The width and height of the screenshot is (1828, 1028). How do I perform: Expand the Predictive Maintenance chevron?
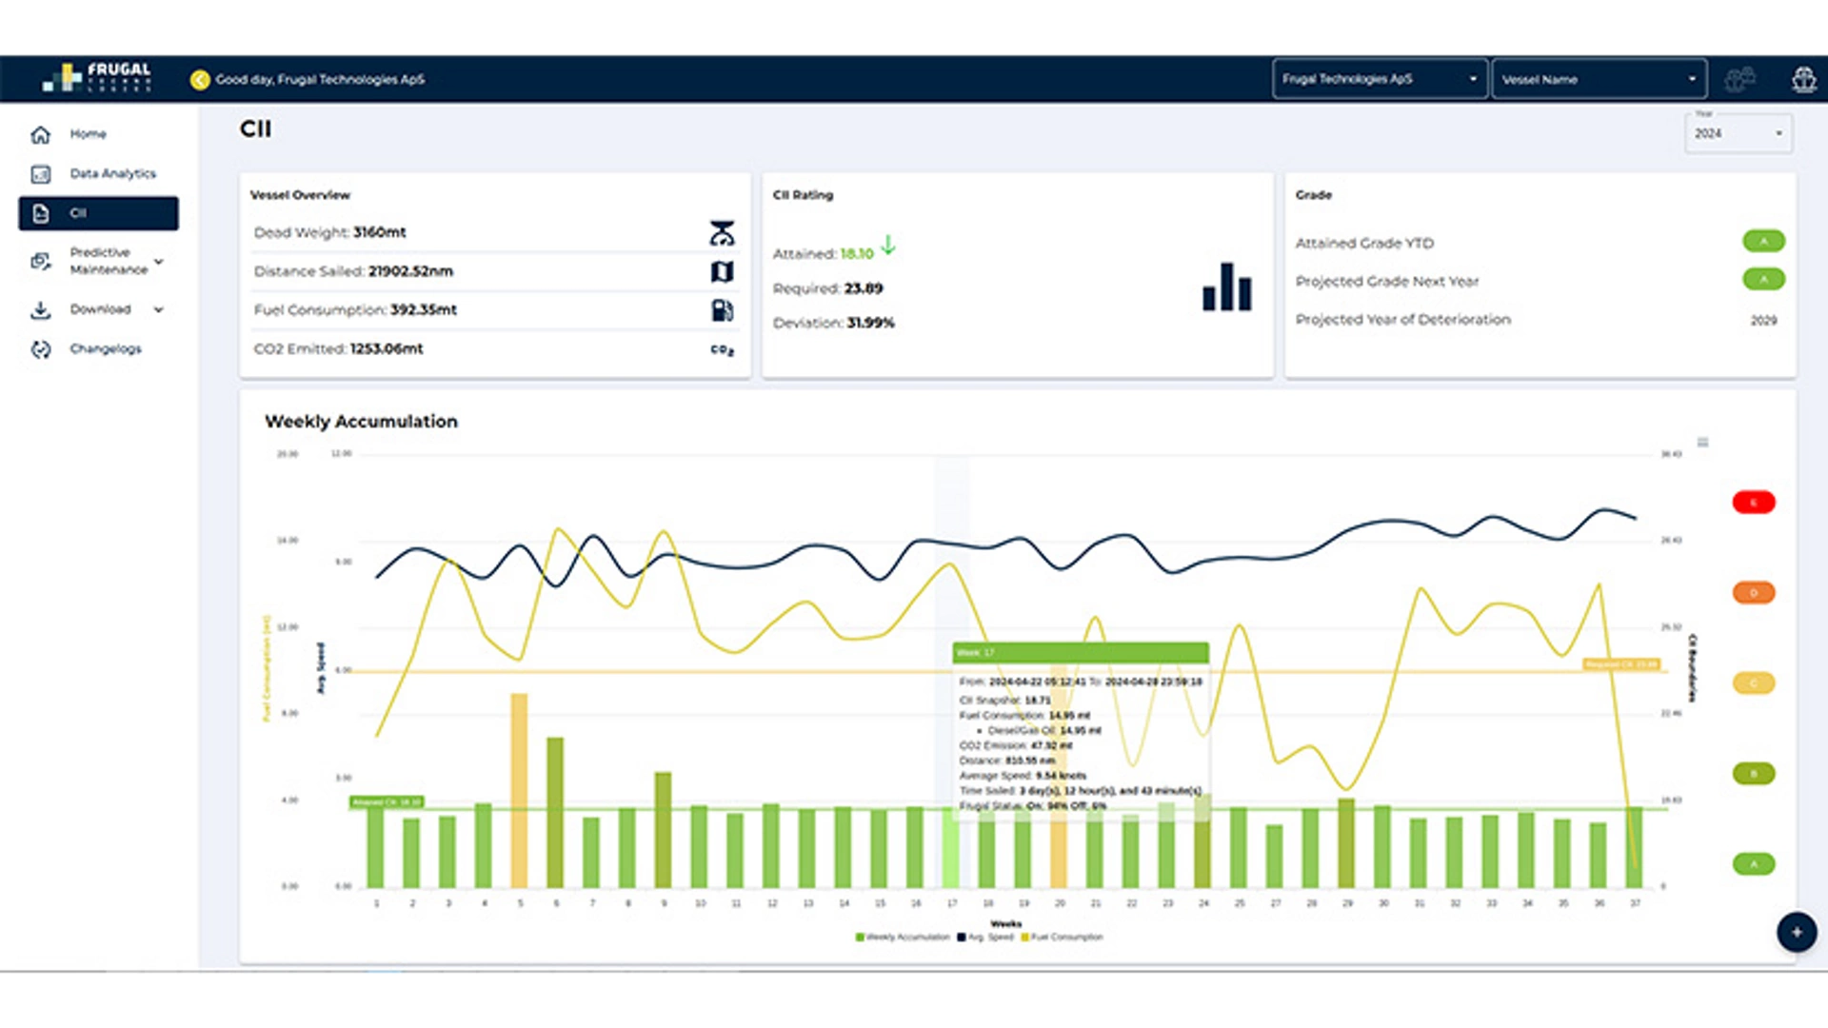pyautogui.click(x=159, y=261)
